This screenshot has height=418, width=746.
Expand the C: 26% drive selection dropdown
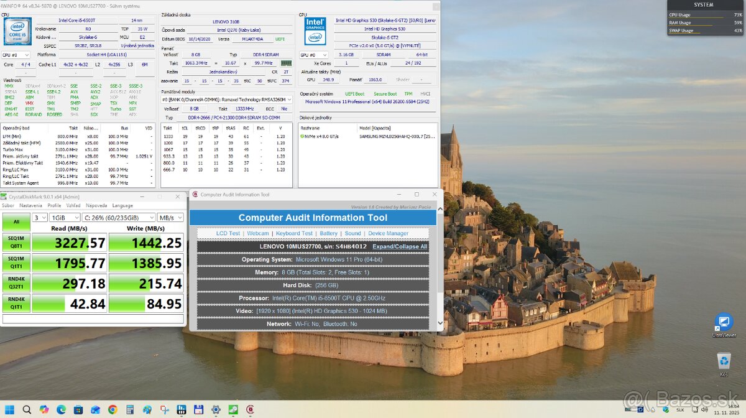pos(119,218)
